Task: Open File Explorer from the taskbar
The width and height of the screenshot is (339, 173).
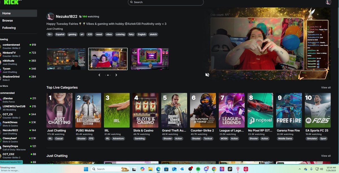Action: [150, 169]
